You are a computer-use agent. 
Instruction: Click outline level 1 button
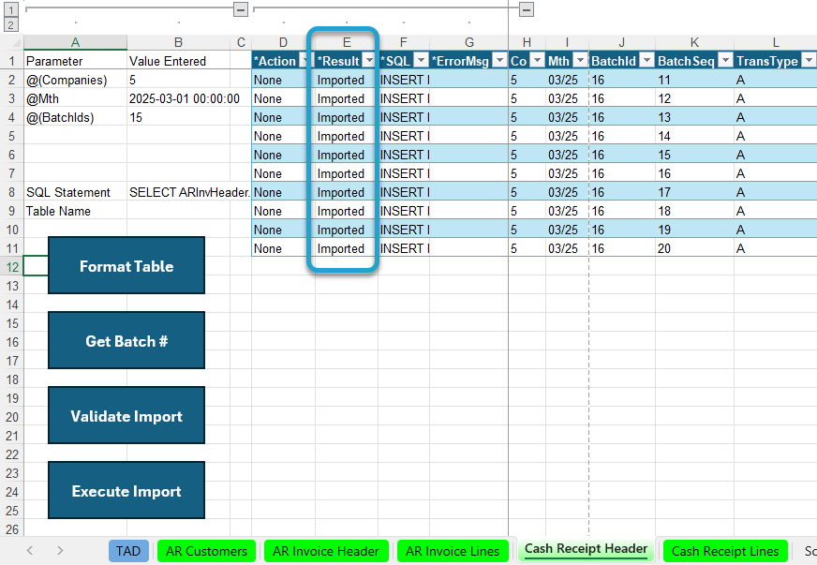click(11, 8)
